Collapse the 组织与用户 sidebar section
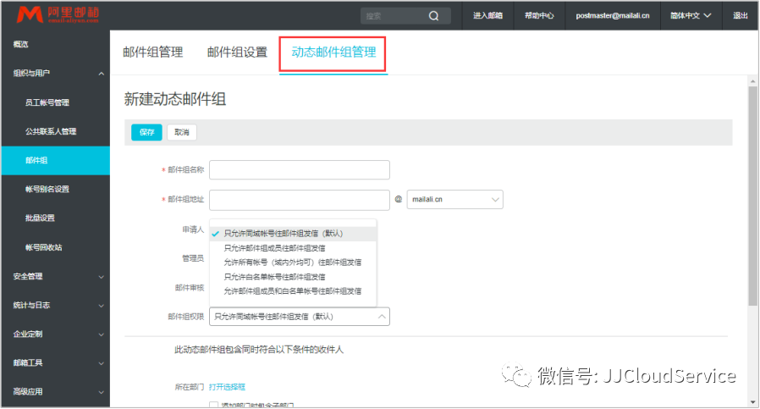This screenshot has height=409, width=760. coord(55,74)
